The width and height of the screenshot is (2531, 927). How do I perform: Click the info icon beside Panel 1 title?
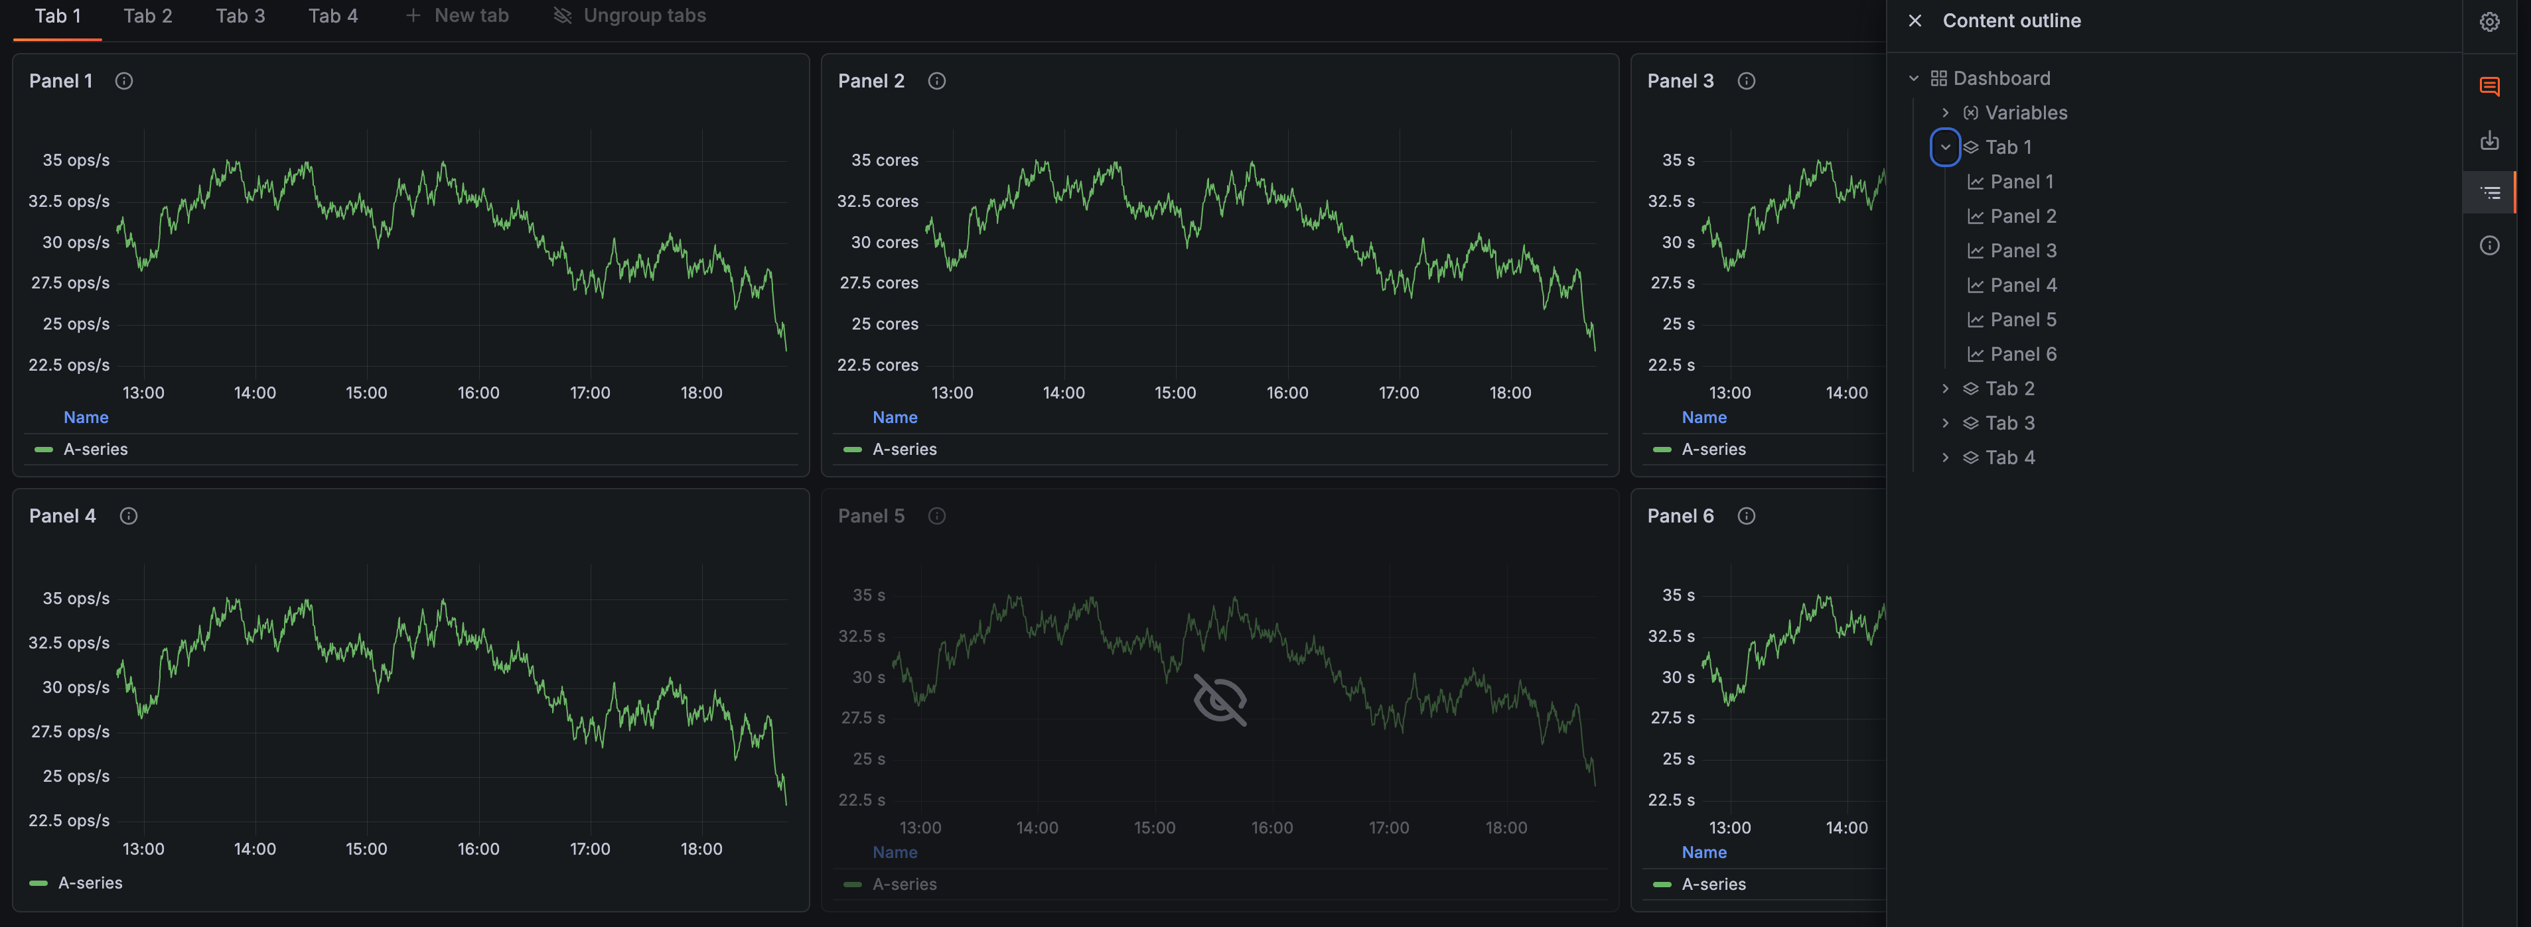[x=124, y=82]
